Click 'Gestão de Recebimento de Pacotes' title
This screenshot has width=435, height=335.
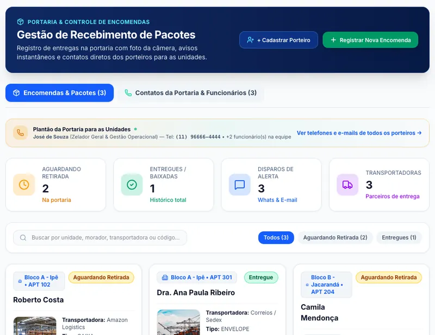point(106,35)
